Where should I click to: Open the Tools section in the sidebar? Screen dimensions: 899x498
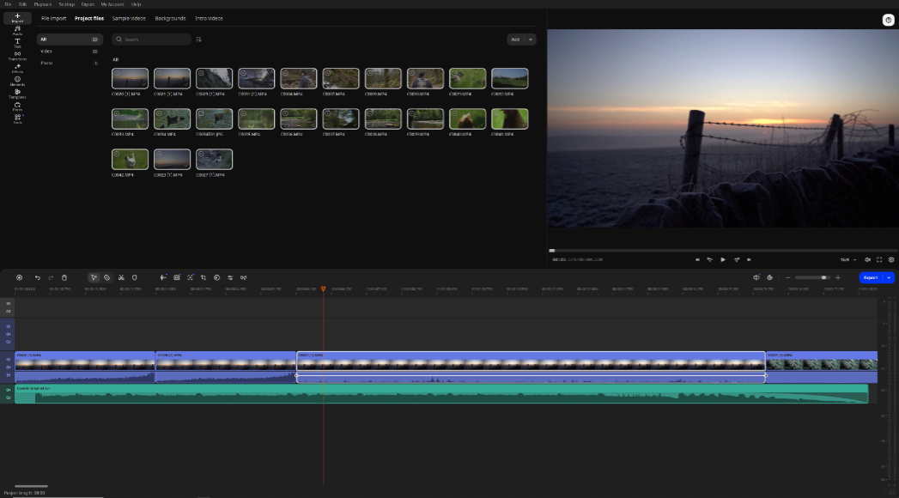coord(17,118)
